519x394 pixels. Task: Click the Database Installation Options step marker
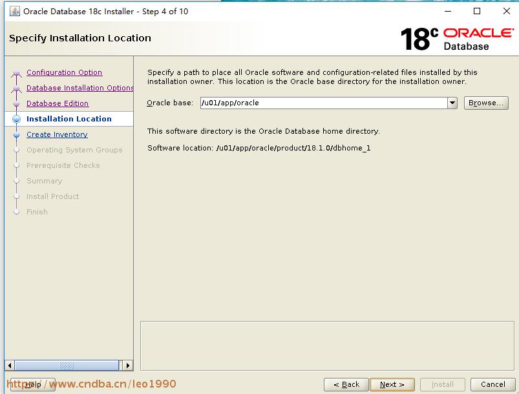pos(17,88)
